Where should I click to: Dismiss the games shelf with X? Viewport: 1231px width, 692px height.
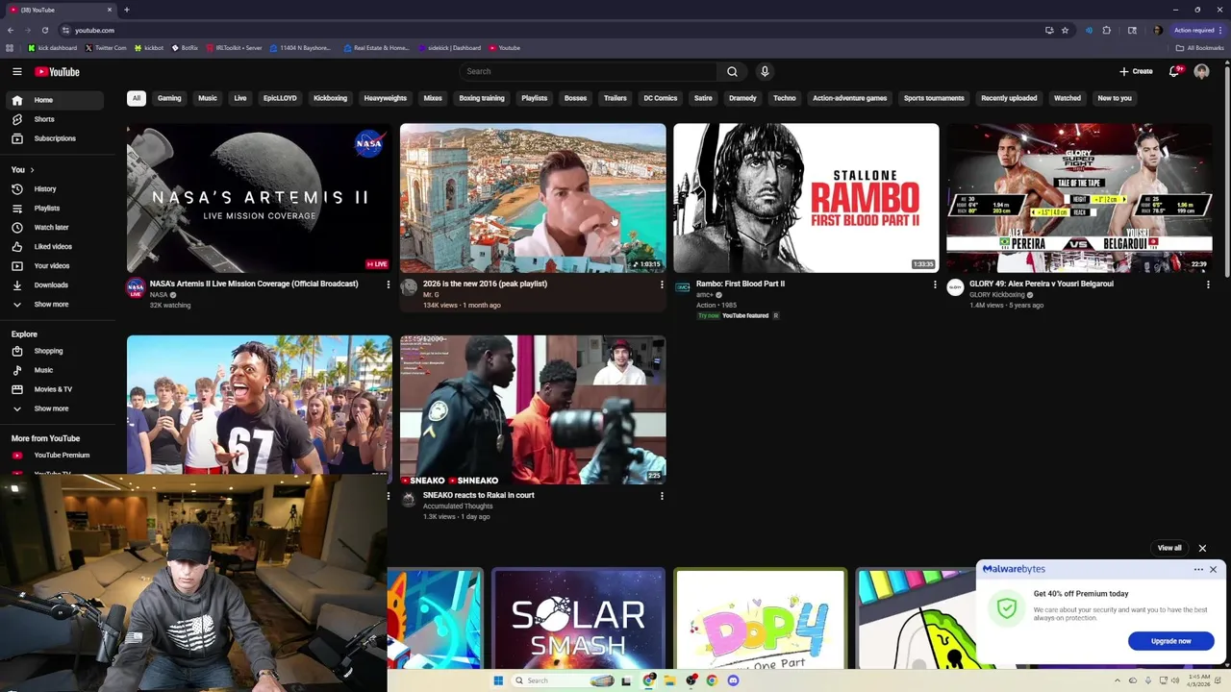click(x=1202, y=548)
